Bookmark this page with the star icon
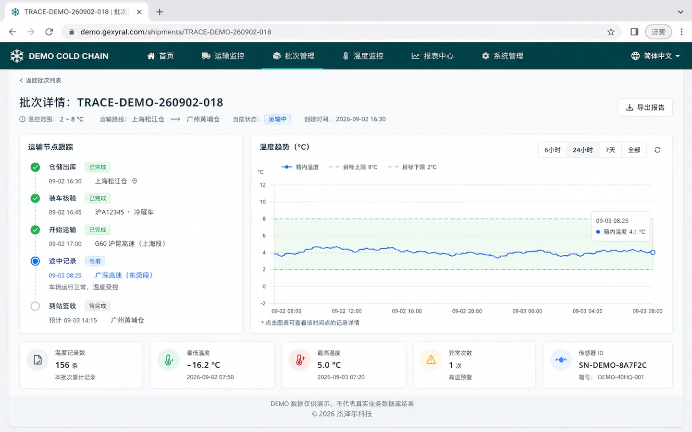The image size is (692, 432). pyautogui.click(x=611, y=32)
